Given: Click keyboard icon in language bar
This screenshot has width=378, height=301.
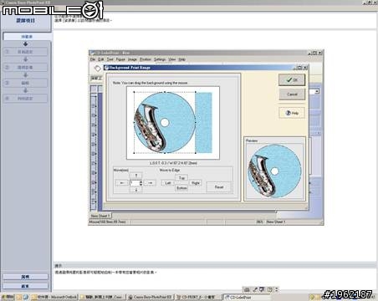Looking at the screenshot, I should click(247, 289).
